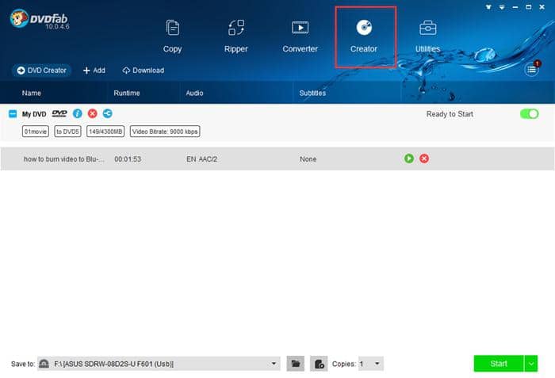Open the Save to drive dropdown

[x=159, y=364]
